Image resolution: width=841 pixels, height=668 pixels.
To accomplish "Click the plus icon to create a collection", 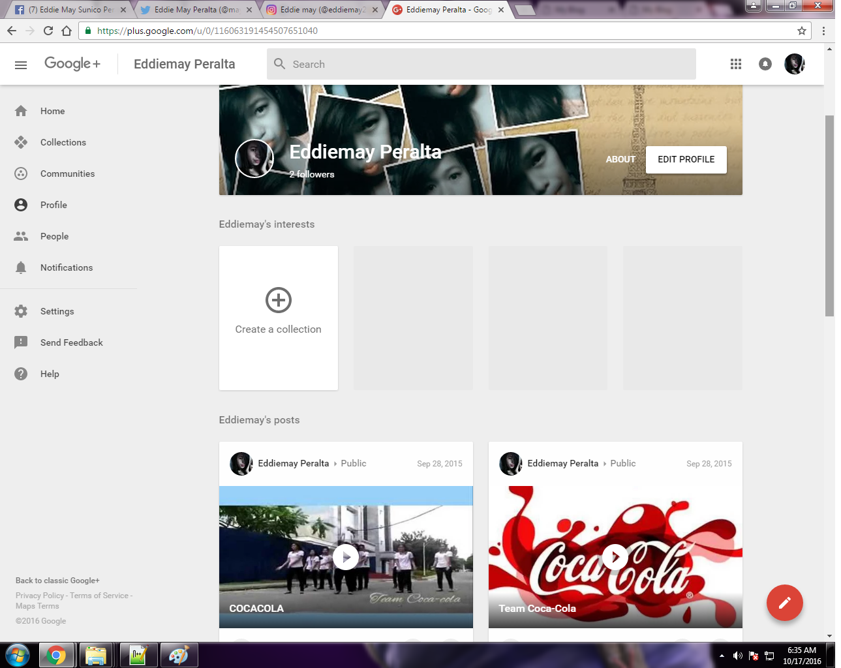I will coord(279,300).
